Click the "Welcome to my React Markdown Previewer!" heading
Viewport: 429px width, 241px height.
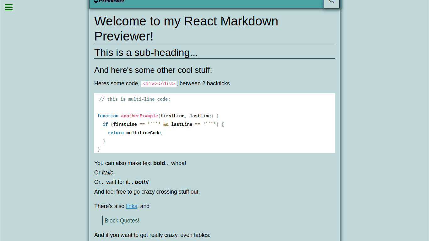[x=215, y=29]
